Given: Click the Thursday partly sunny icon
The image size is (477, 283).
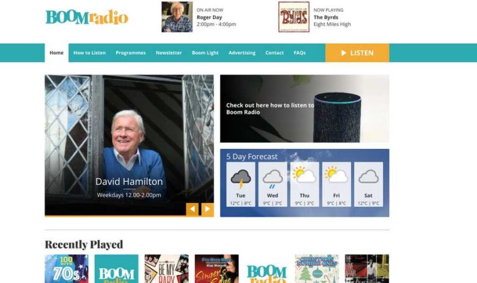Looking at the screenshot, I should (304, 174).
